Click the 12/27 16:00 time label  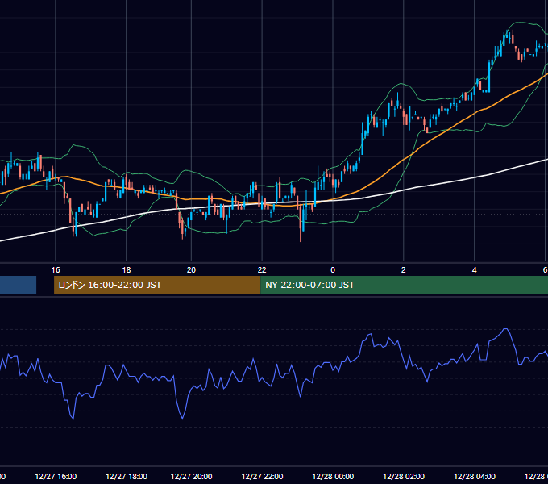click(56, 476)
